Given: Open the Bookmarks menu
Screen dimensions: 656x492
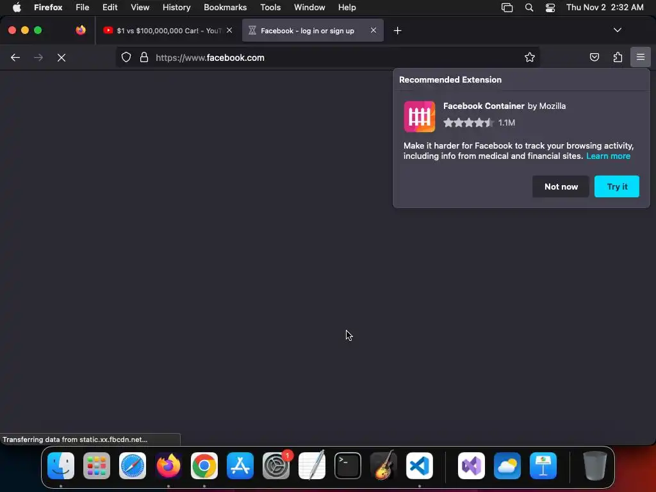Looking at the screenshot, I should coord(225,7).
